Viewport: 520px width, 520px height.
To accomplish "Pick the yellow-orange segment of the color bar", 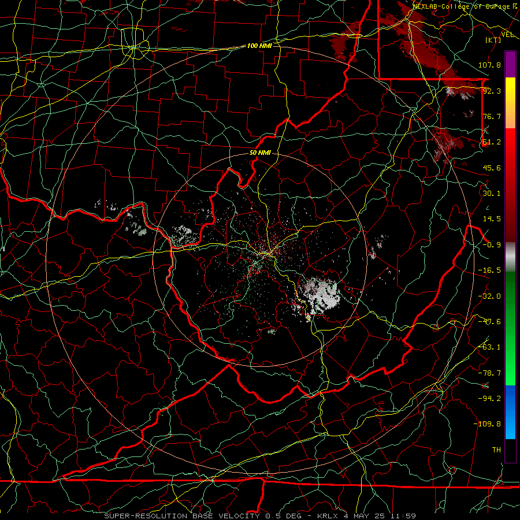I will point(510,103).
